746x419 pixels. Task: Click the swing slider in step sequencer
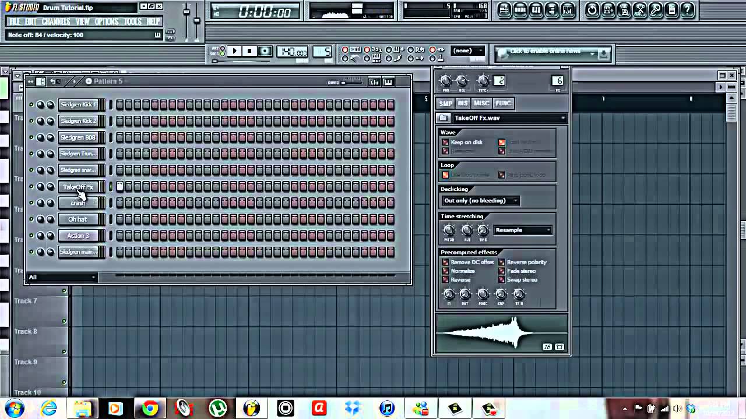tap(353, 82)
